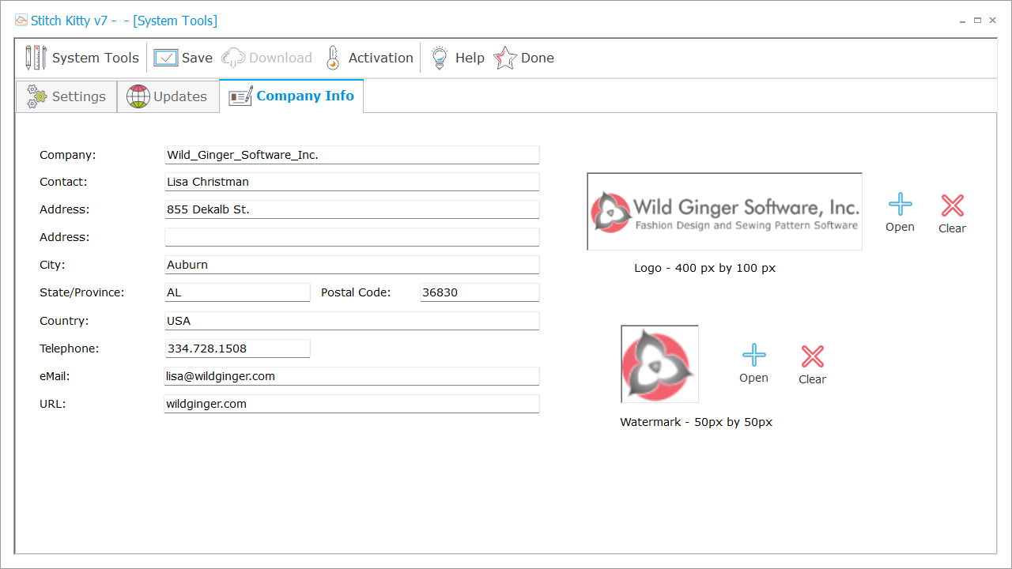Click the 'Company:' field label
1012x569 pixels.
click(x=67, y=155)
